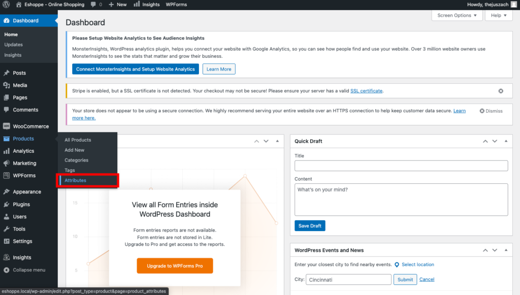The height and width of the screenshot is (295, 520).
Task: Click the Collapse menu arrow icon
Action: 6,270
